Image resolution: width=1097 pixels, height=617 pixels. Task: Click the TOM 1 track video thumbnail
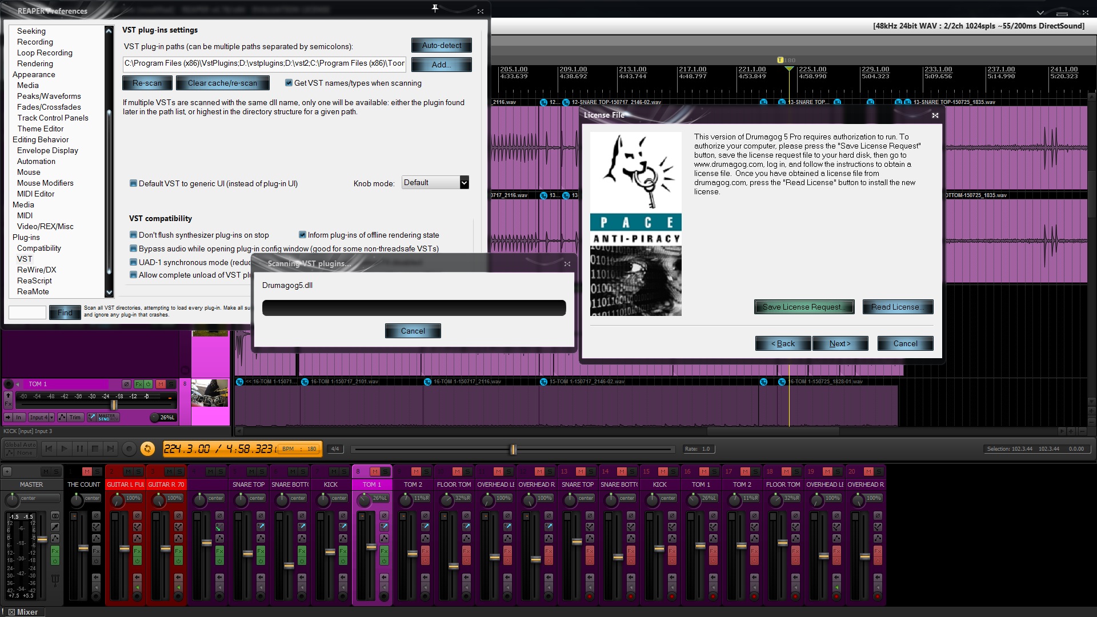click(x=210, y=393)
